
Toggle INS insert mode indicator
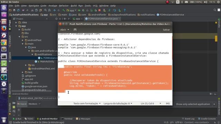pos(168,103)
